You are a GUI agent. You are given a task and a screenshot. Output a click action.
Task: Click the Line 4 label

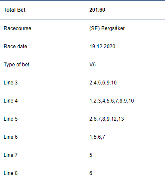coord(11,101)
